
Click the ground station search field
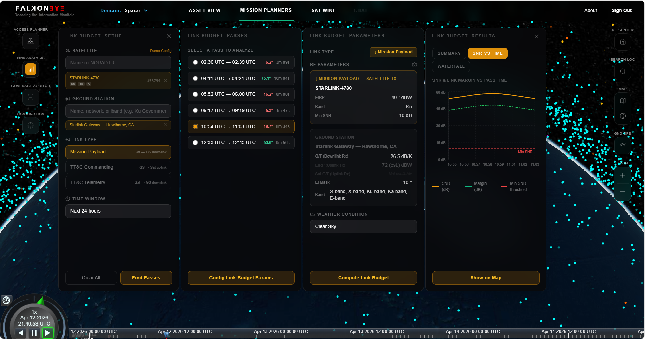[118, 111]
